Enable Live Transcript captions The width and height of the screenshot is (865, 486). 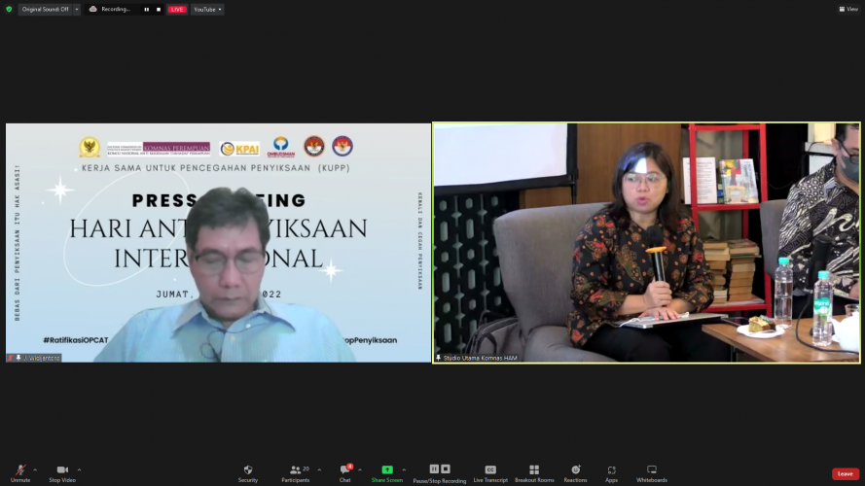point(490,470)
